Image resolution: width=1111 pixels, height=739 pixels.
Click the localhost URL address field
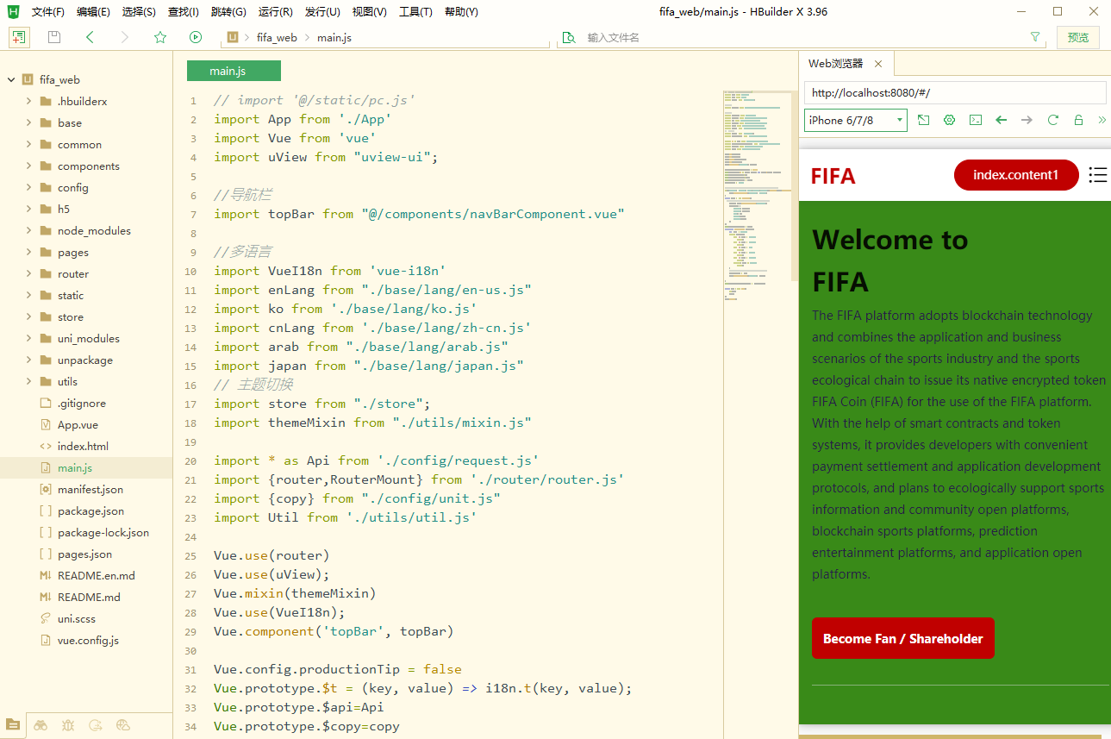tap(955, 93)
